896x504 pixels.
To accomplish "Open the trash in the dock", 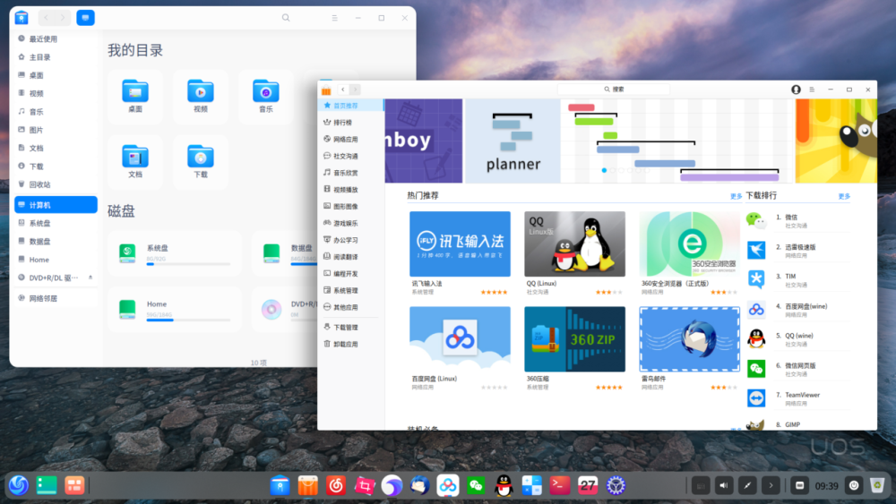I will (x=878, y=486).
